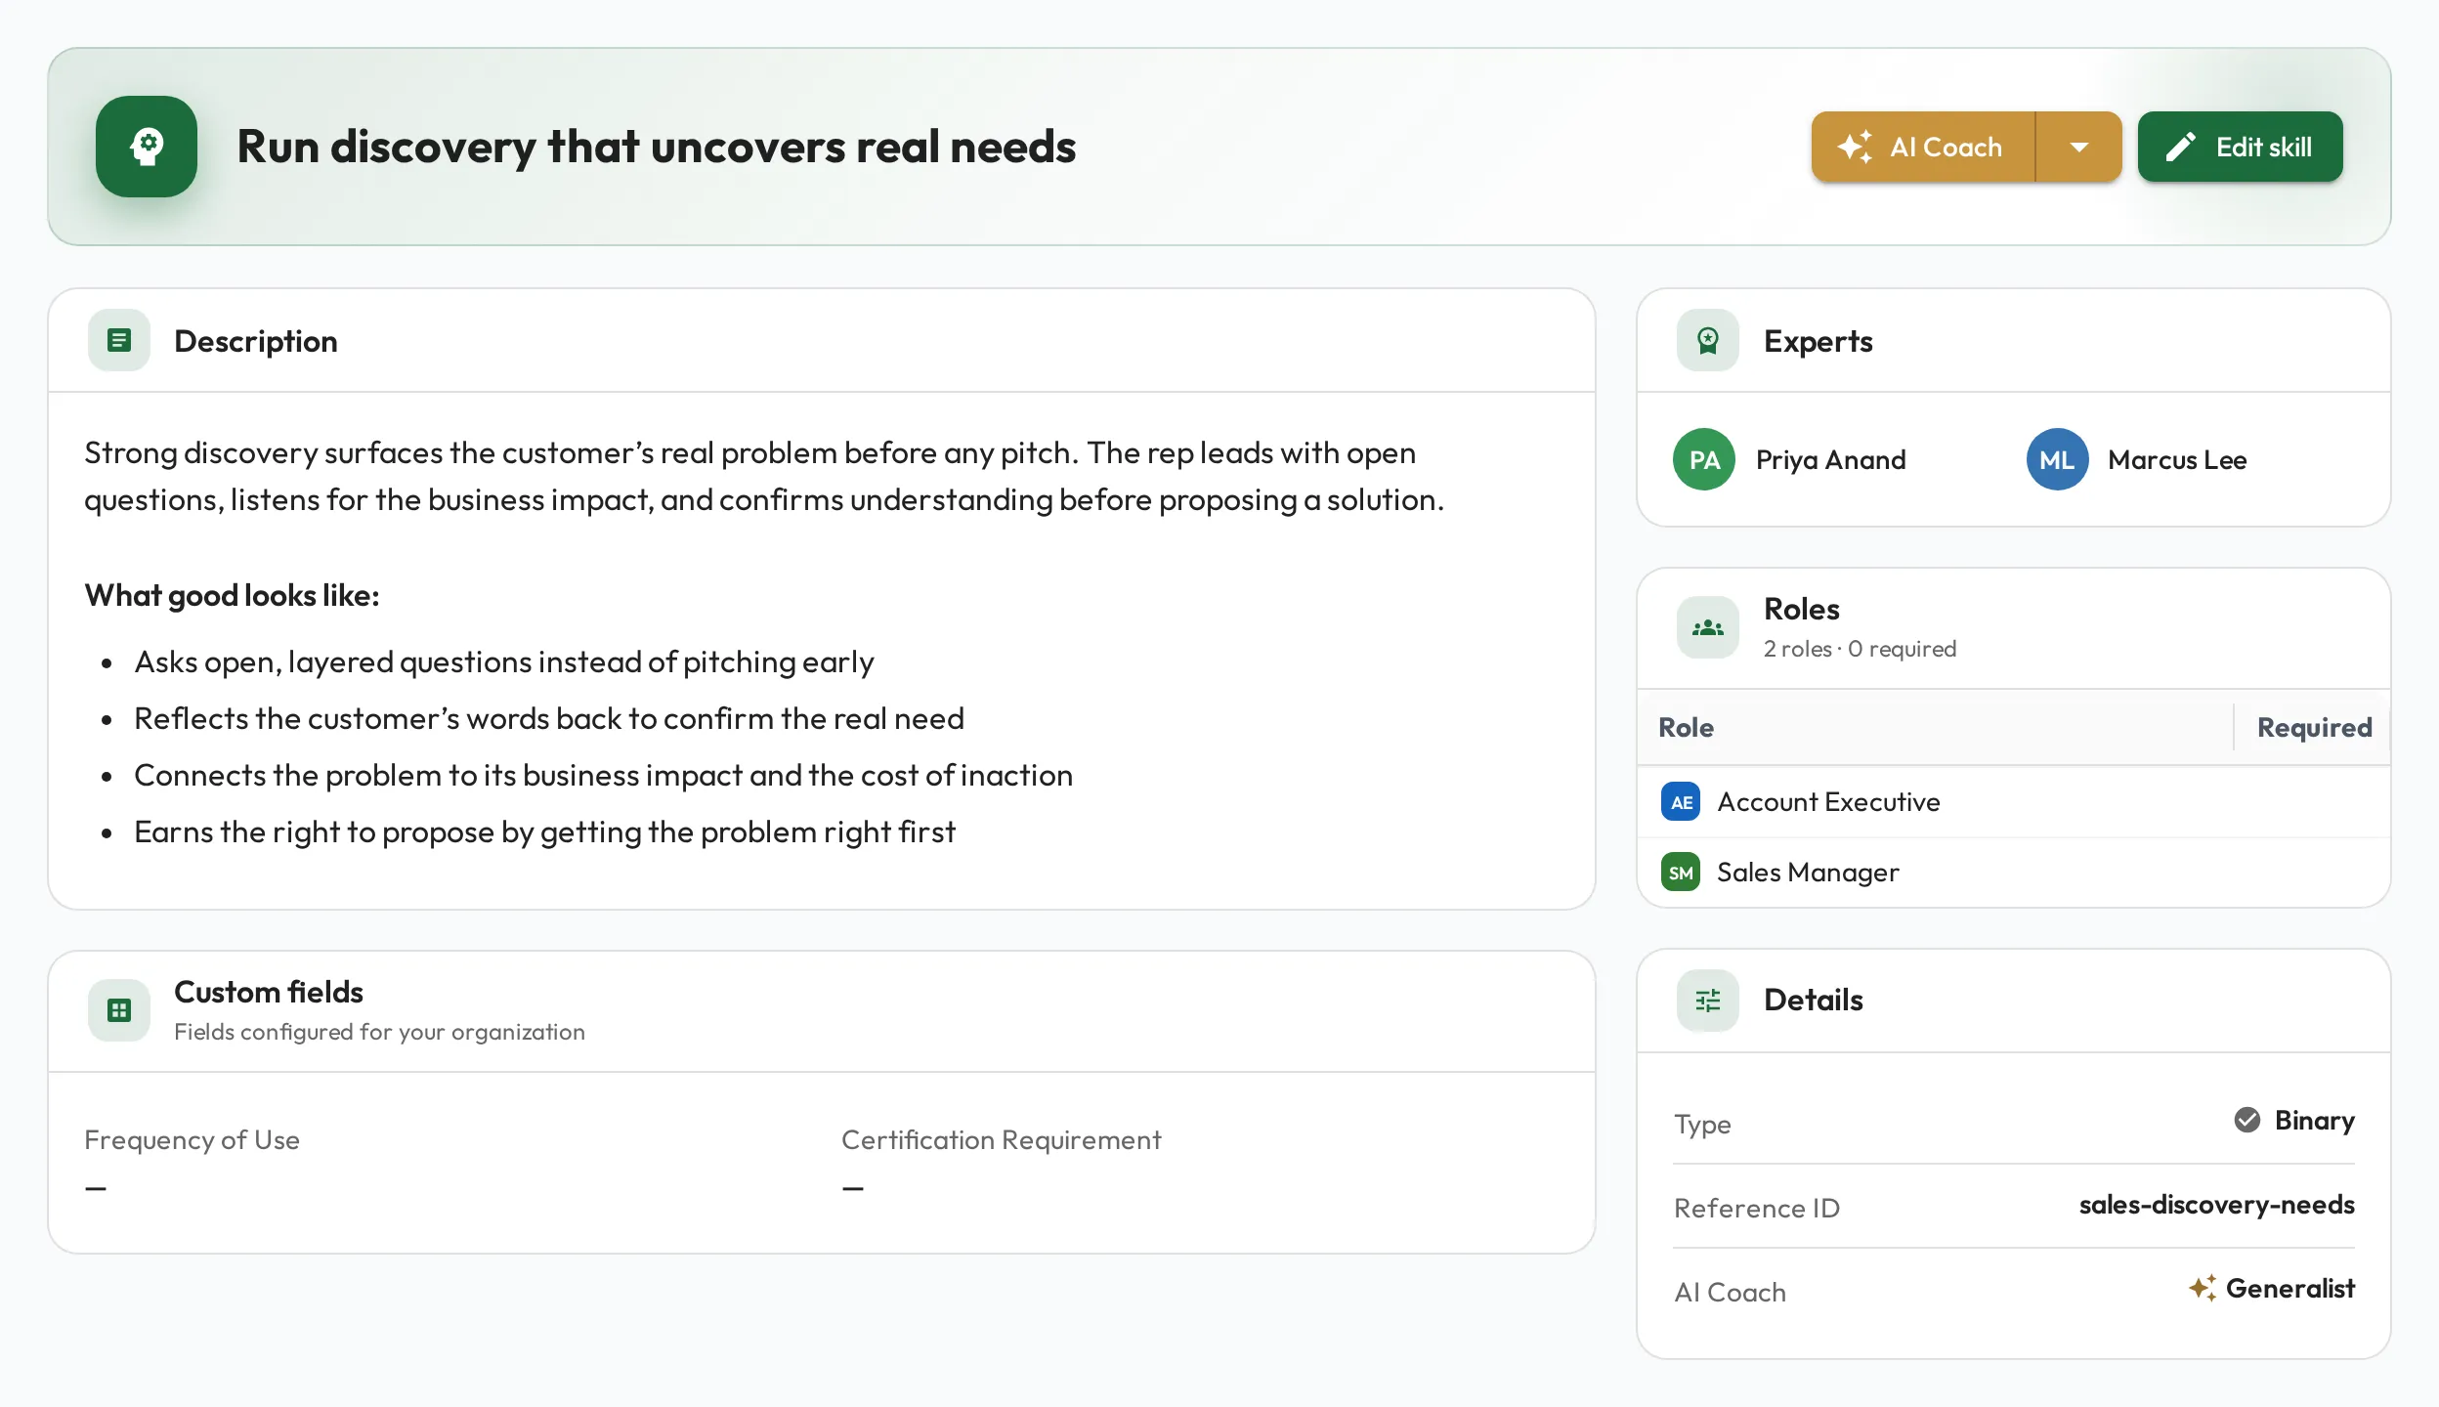Open the AI Coach button
Screen dimensions: 2439x1407
point(1923,147)
